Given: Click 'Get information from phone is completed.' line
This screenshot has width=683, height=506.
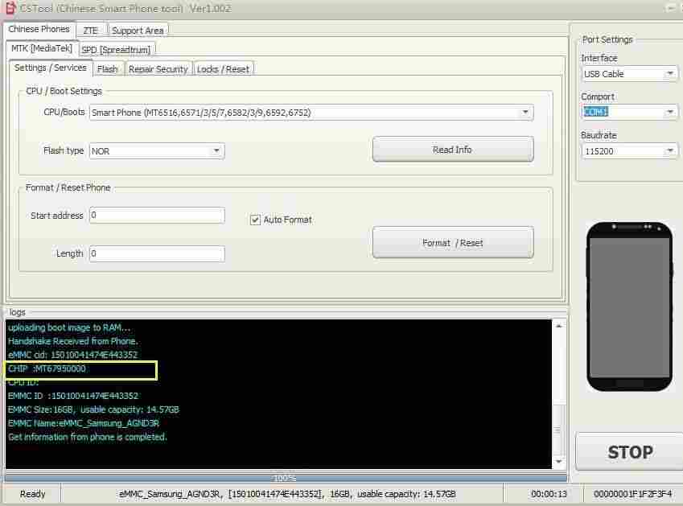Looking at the screenshot, I should tap(88, 437).
